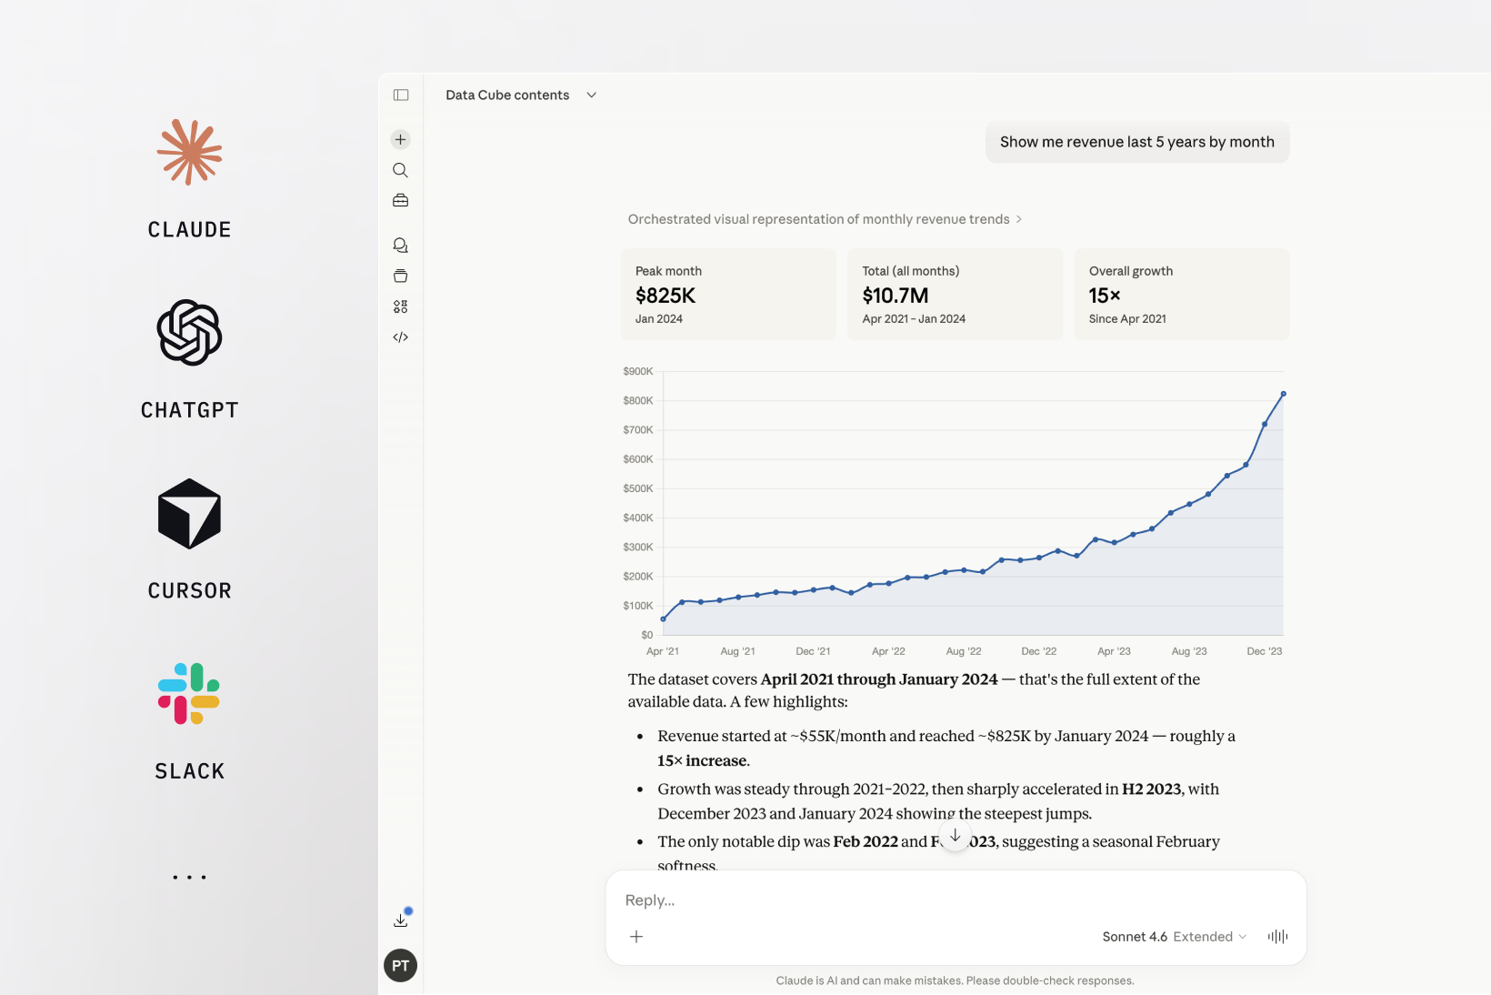Click the download icon with blue dot
The image size is (1491, 995).
coord(401,920)
